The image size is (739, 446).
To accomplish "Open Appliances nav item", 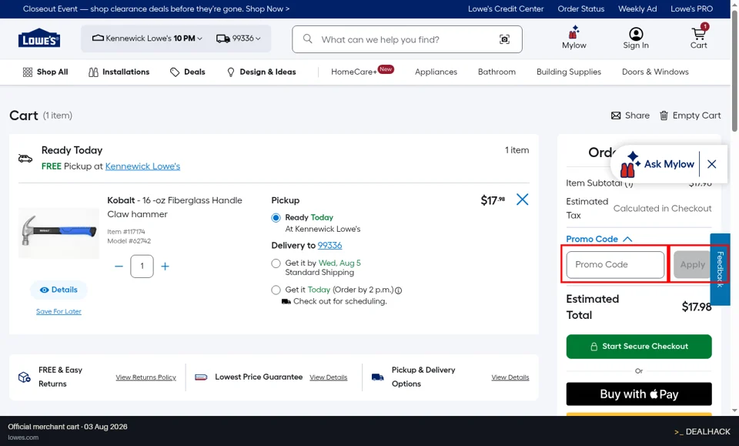I will [436, 72].
